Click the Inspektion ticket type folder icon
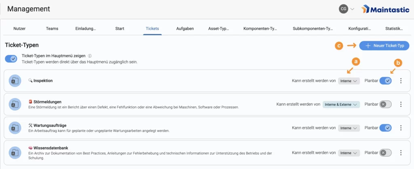Viewport: 414px width, 169px height. tap(15, 81)
